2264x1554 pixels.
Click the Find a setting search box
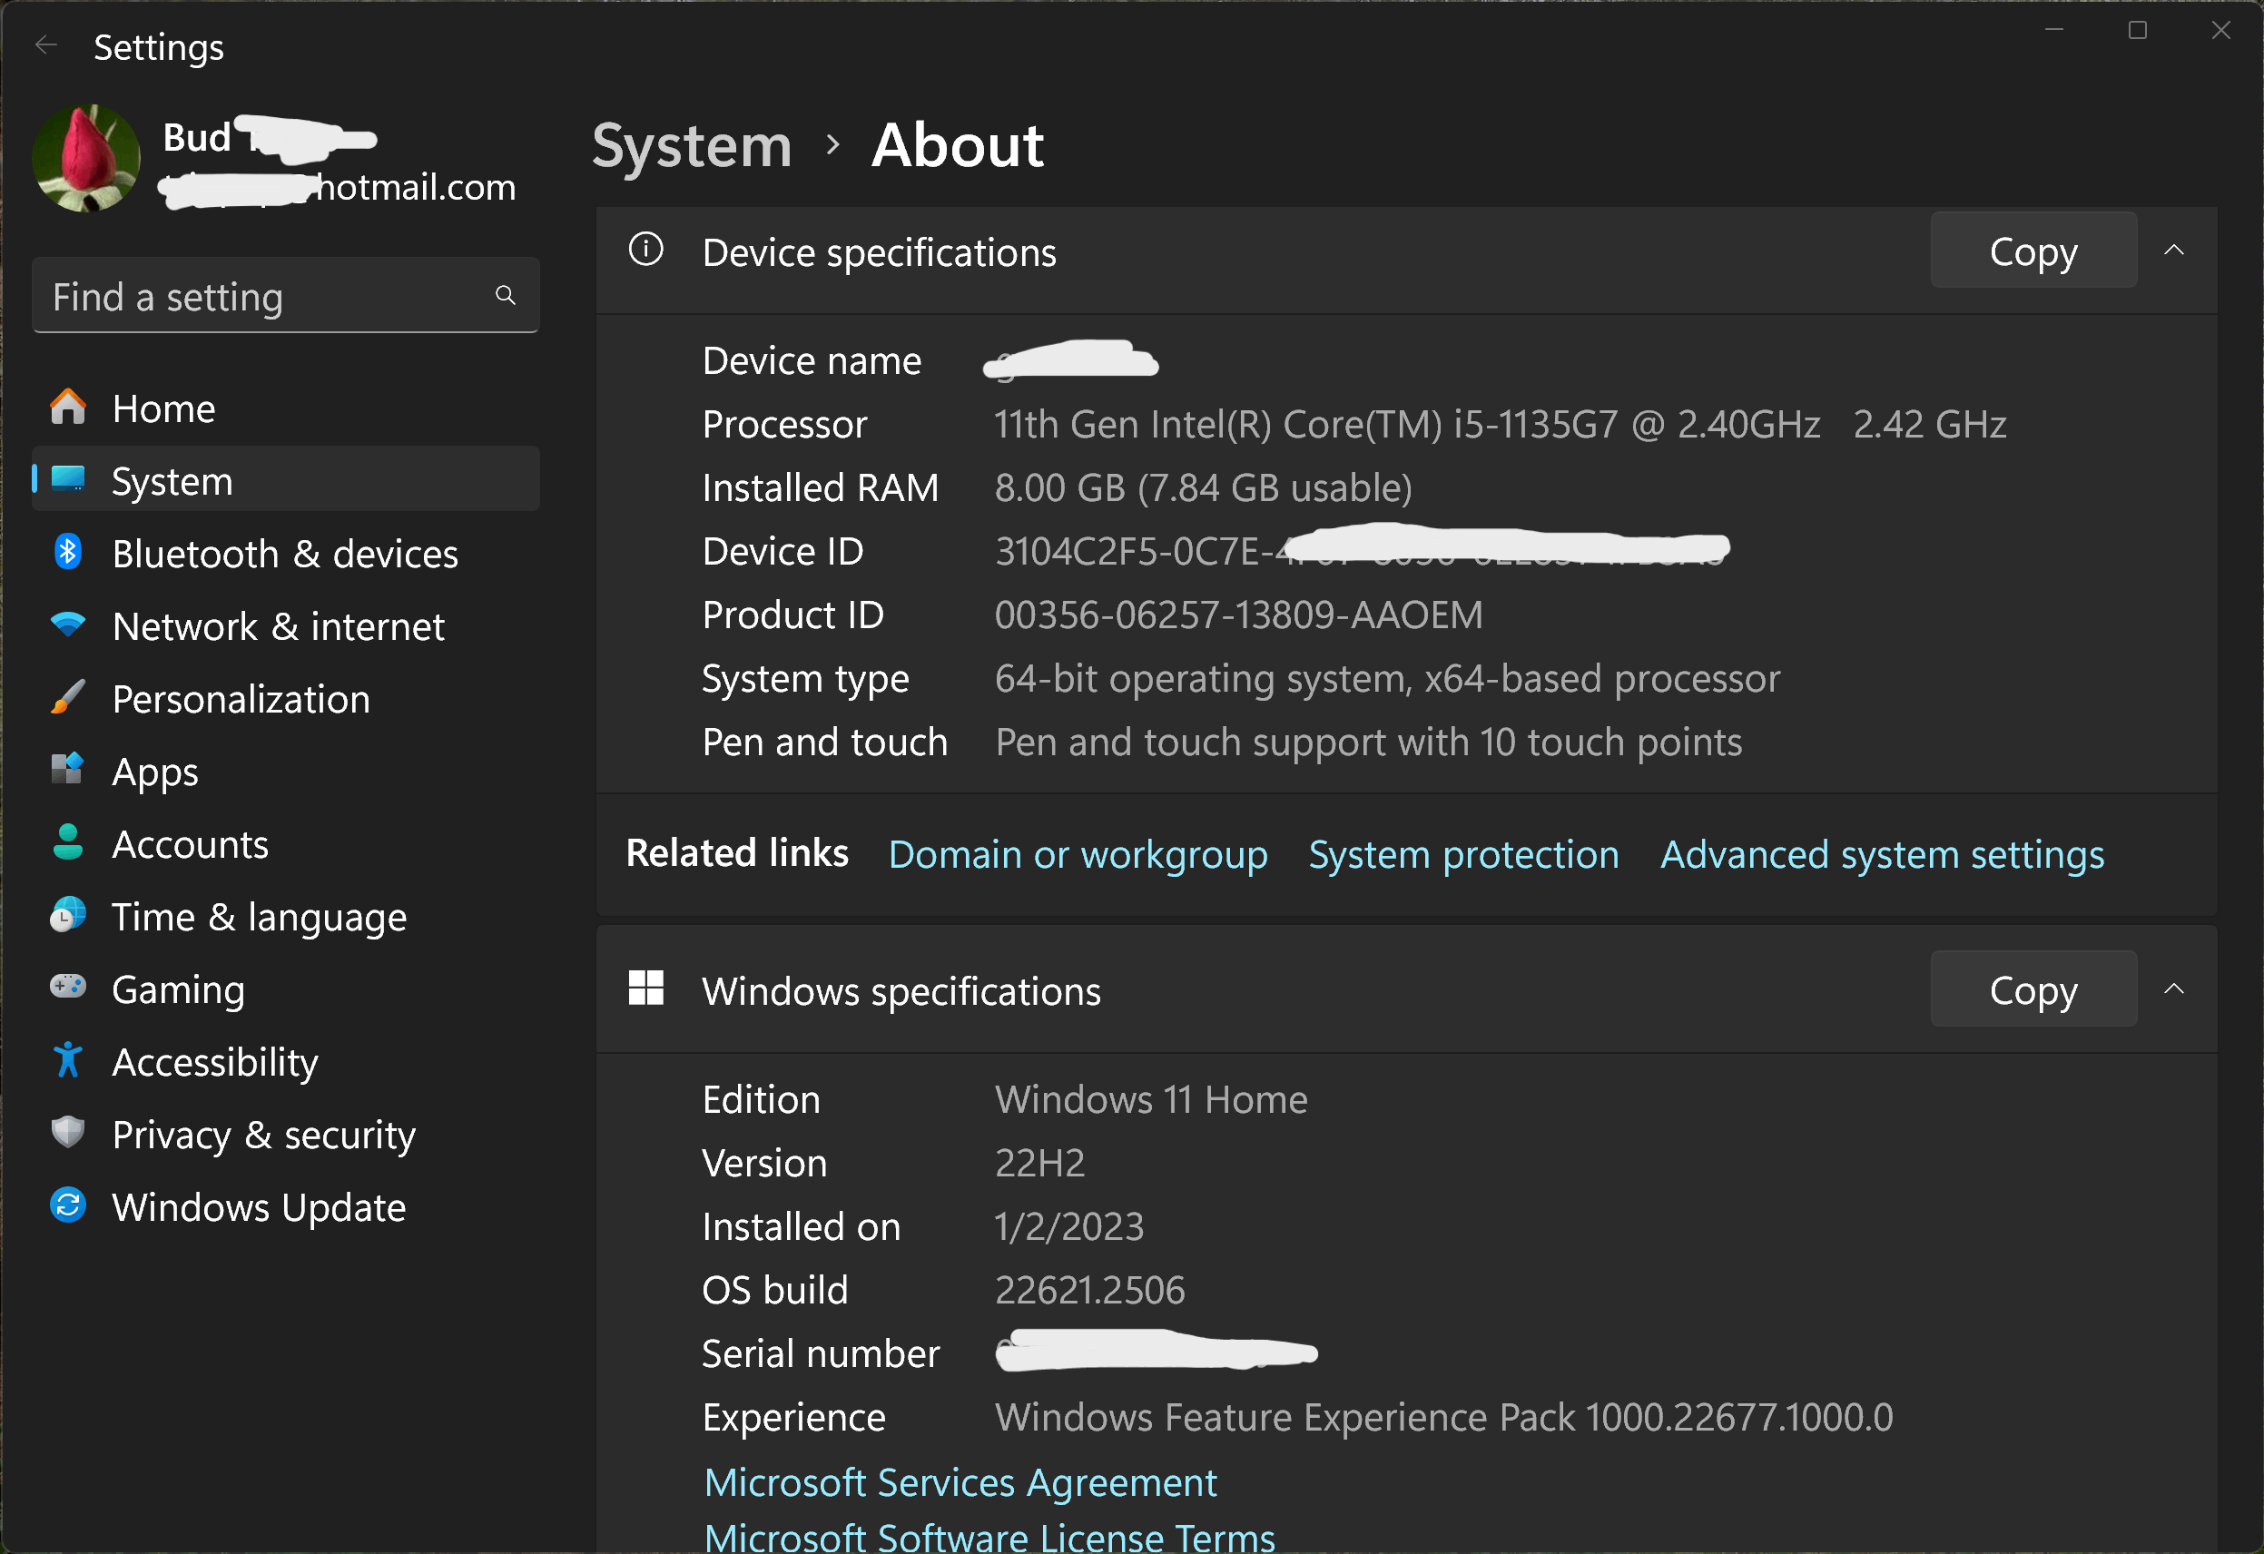[x=263, y=296]
